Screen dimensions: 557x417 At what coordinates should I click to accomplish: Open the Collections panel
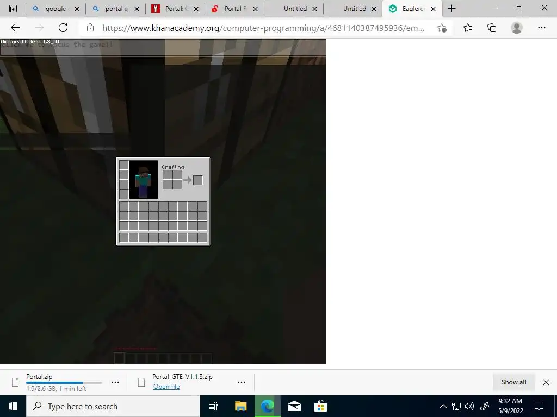[492, 28]
